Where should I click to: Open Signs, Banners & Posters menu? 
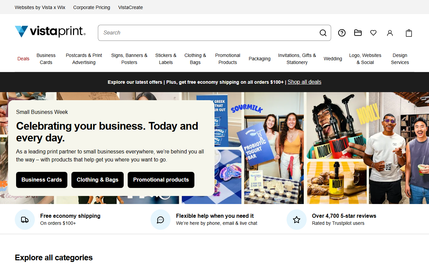coord(129,59)
